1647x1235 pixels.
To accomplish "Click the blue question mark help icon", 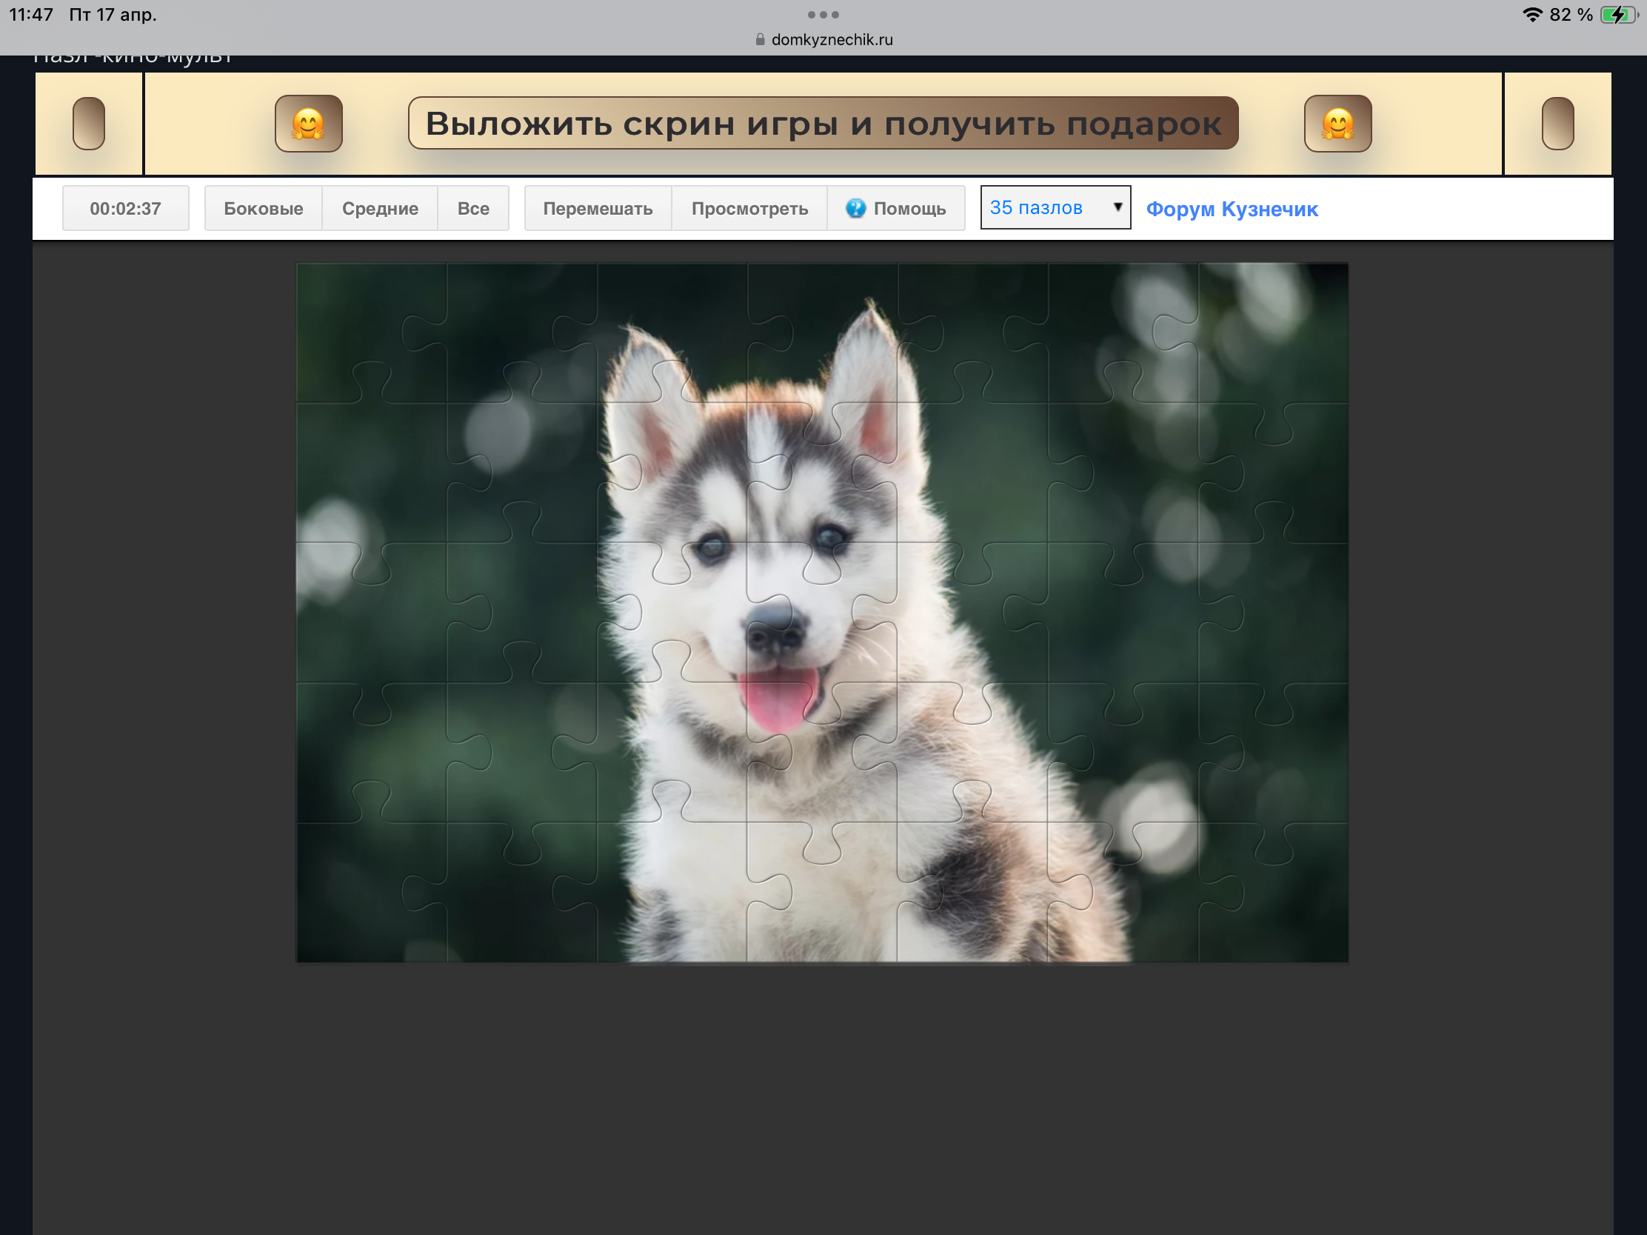I will [855, 209].
